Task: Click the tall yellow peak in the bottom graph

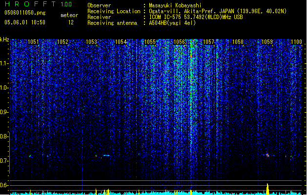Action: click(x=267, y=189)
